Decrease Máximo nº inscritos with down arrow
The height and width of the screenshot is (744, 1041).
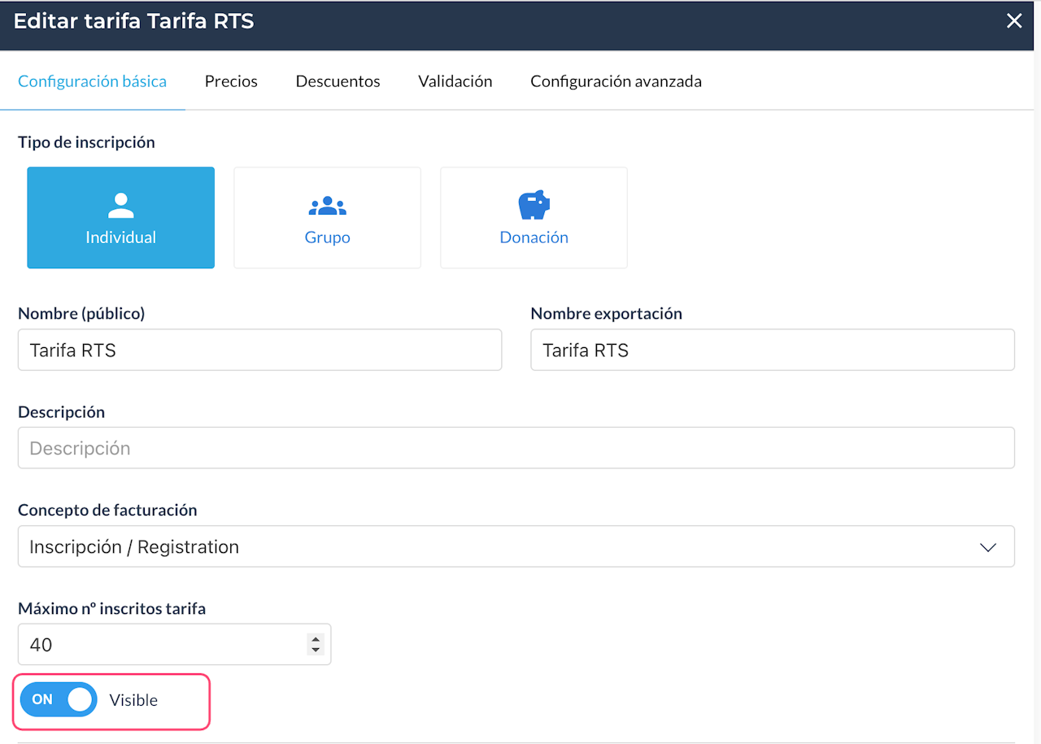point(316,650)
